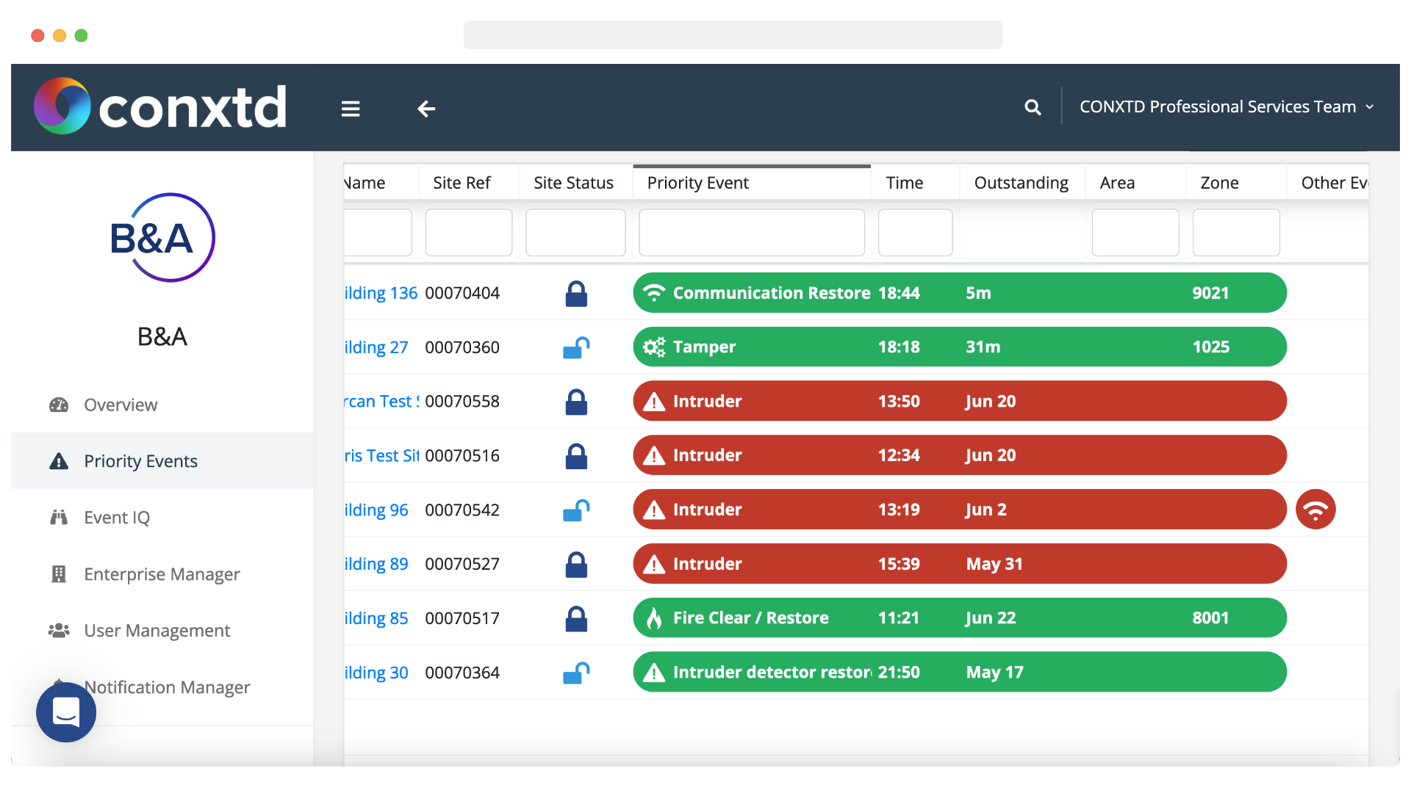
Task: Open the Overview dashboard gauge icon
Action: [57, 405]
